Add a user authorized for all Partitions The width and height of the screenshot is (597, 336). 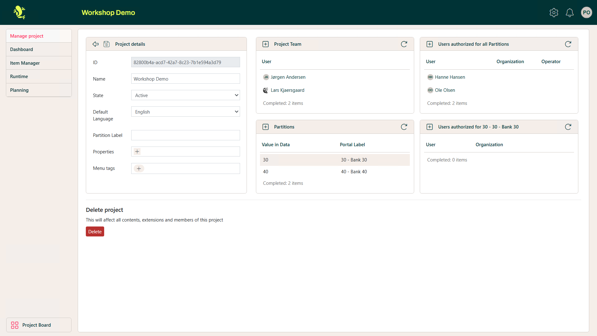430,44
